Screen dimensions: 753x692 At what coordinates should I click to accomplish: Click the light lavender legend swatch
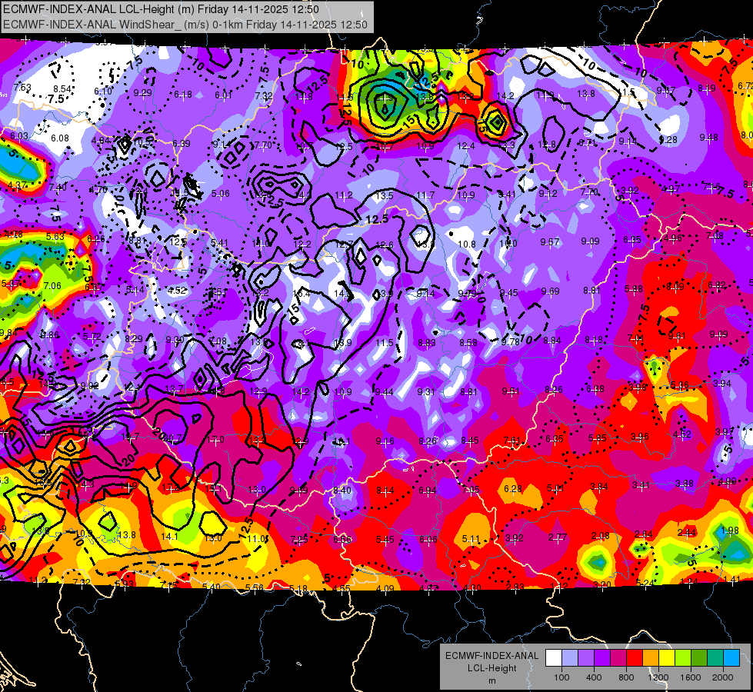click(x=570, y=658)
